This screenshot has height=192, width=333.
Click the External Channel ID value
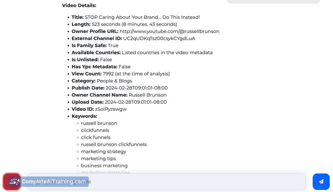159,39
